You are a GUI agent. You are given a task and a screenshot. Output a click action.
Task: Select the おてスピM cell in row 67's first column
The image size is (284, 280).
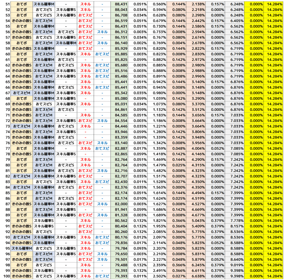[x=22, y=93]
